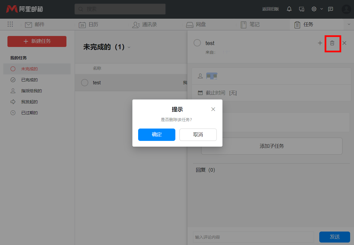Open the feedback chat icon

pos(331,9)
